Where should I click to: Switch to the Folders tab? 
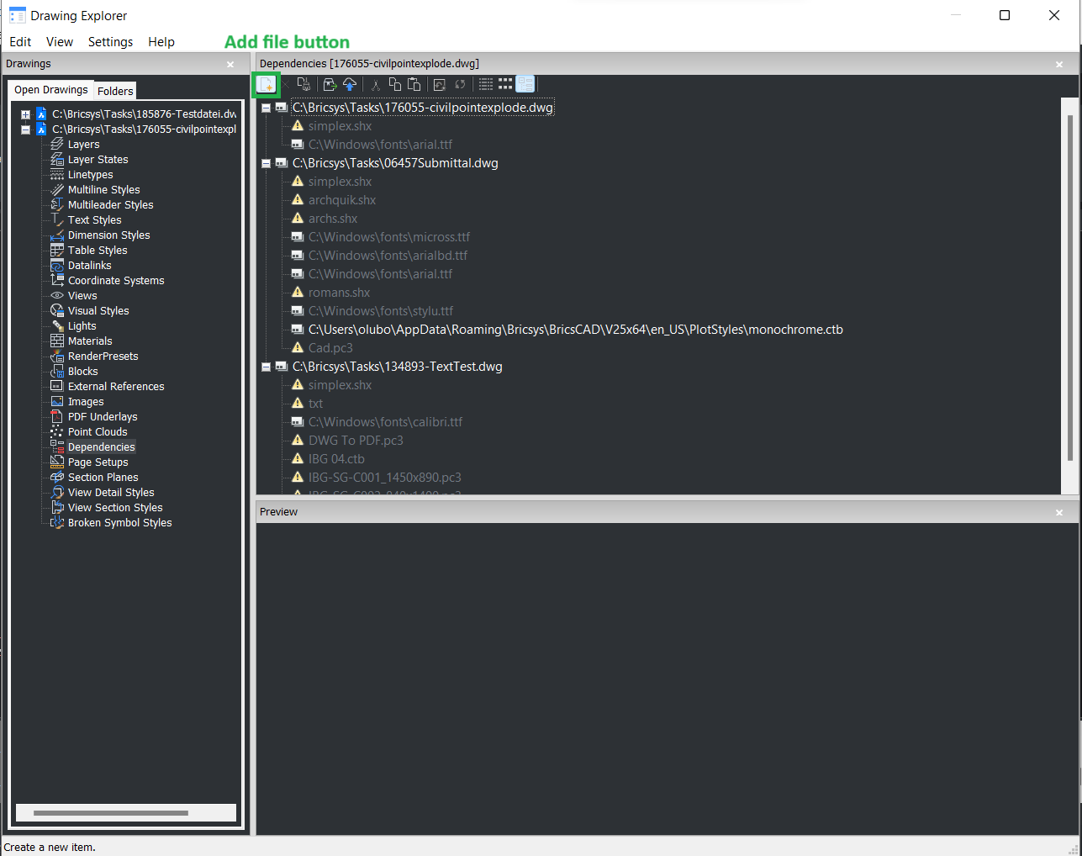(x=115, y=91)
